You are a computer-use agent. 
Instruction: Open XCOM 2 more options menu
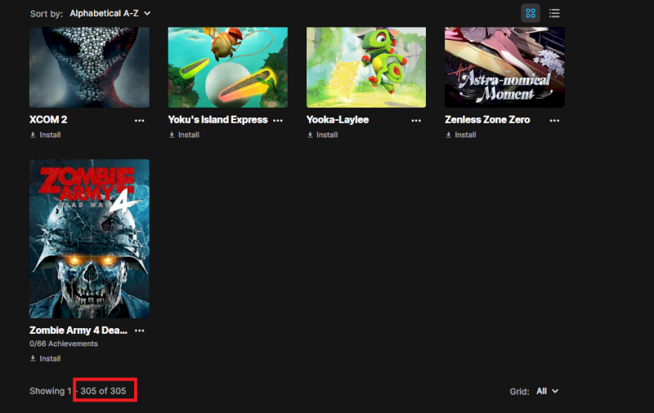[139, 120]
